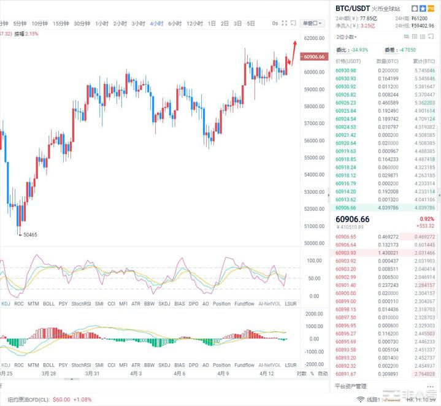Select the active 4小时 timeframe
This screenshot has height=406, width=441.
tap(156, 23)
